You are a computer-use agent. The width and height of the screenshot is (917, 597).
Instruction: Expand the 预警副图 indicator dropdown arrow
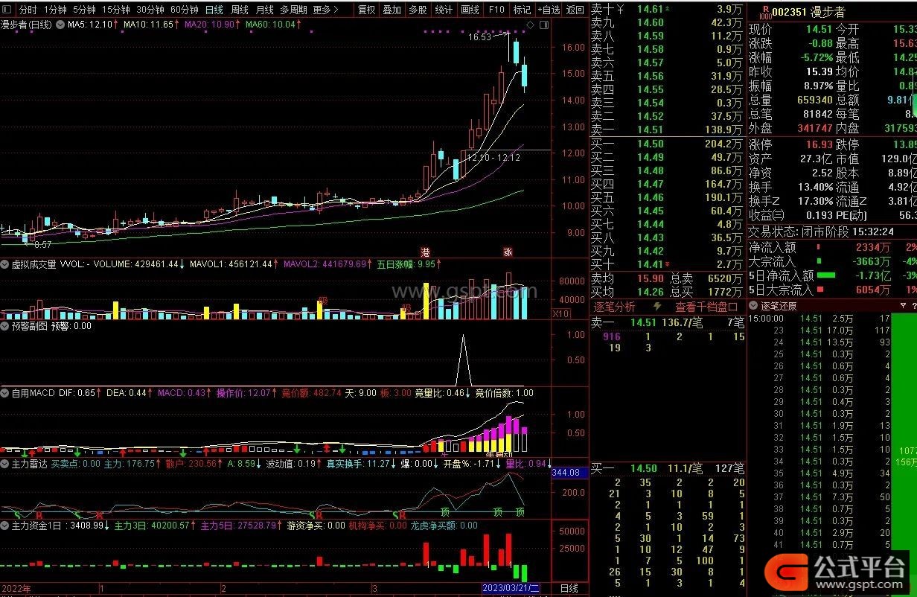pos(5,326)
